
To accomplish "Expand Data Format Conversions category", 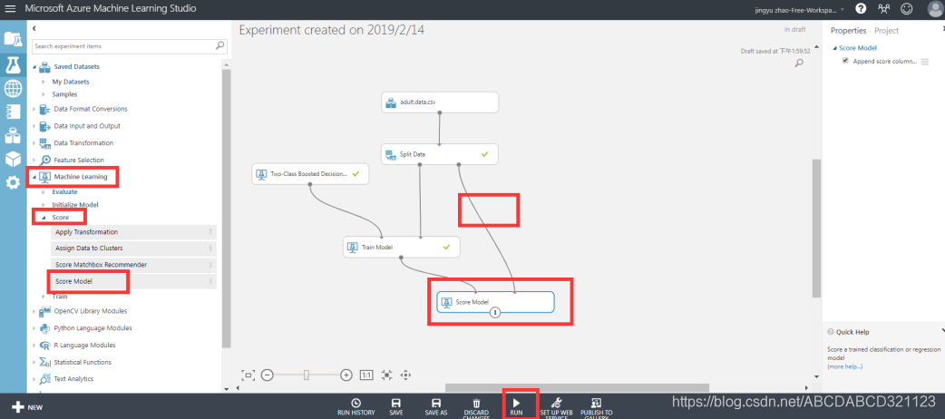I will [34, 109].
